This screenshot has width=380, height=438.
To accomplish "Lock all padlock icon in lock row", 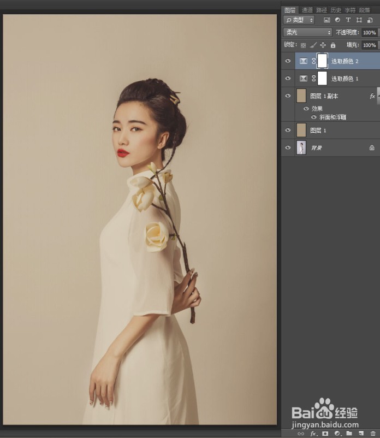I will [333, 45].
